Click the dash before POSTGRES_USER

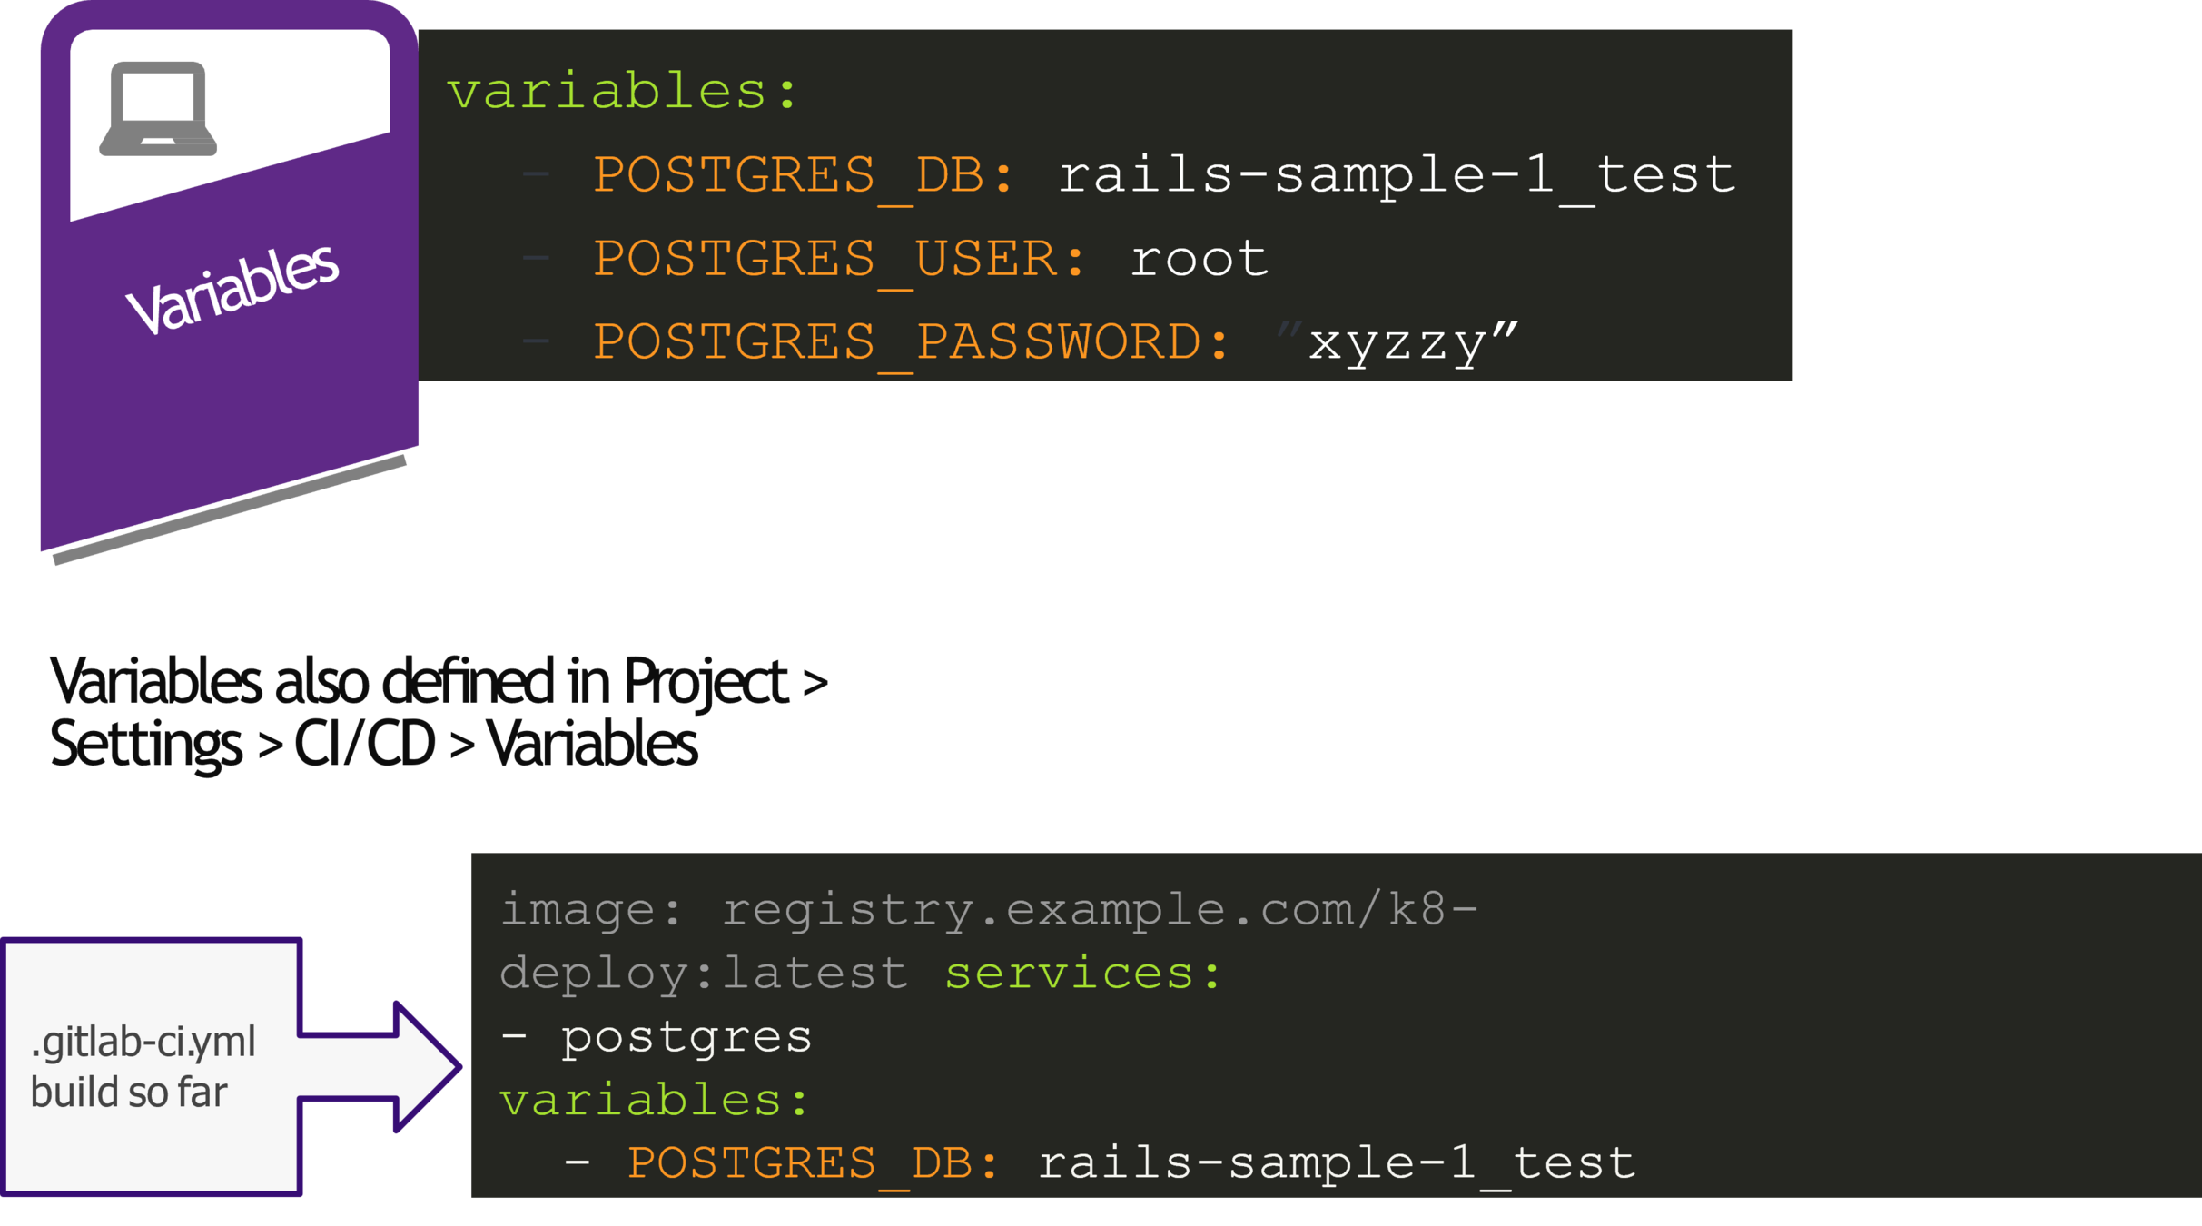536,259
